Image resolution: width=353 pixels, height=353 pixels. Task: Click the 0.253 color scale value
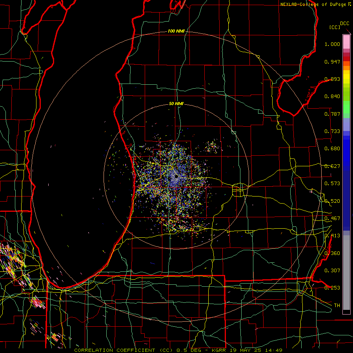tap(332, 288)
